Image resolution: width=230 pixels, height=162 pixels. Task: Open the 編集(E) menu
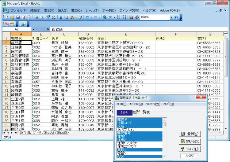[x=35, y=10]
